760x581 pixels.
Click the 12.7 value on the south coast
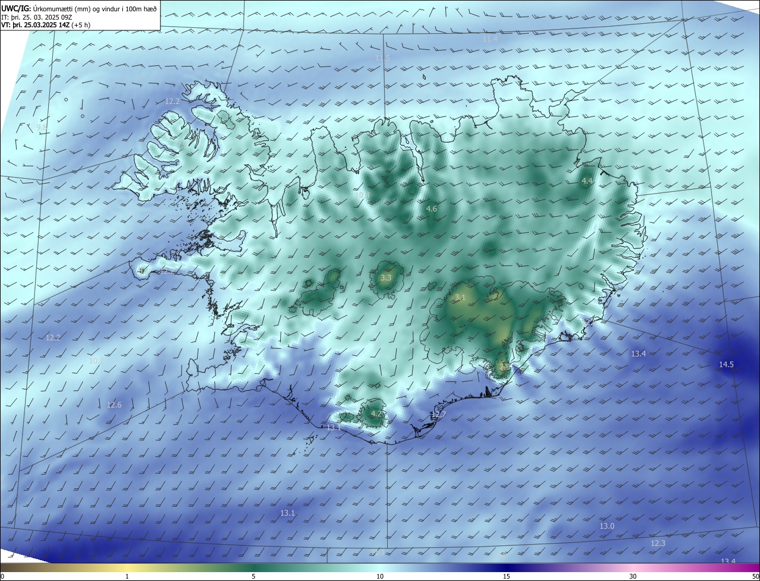438,415
